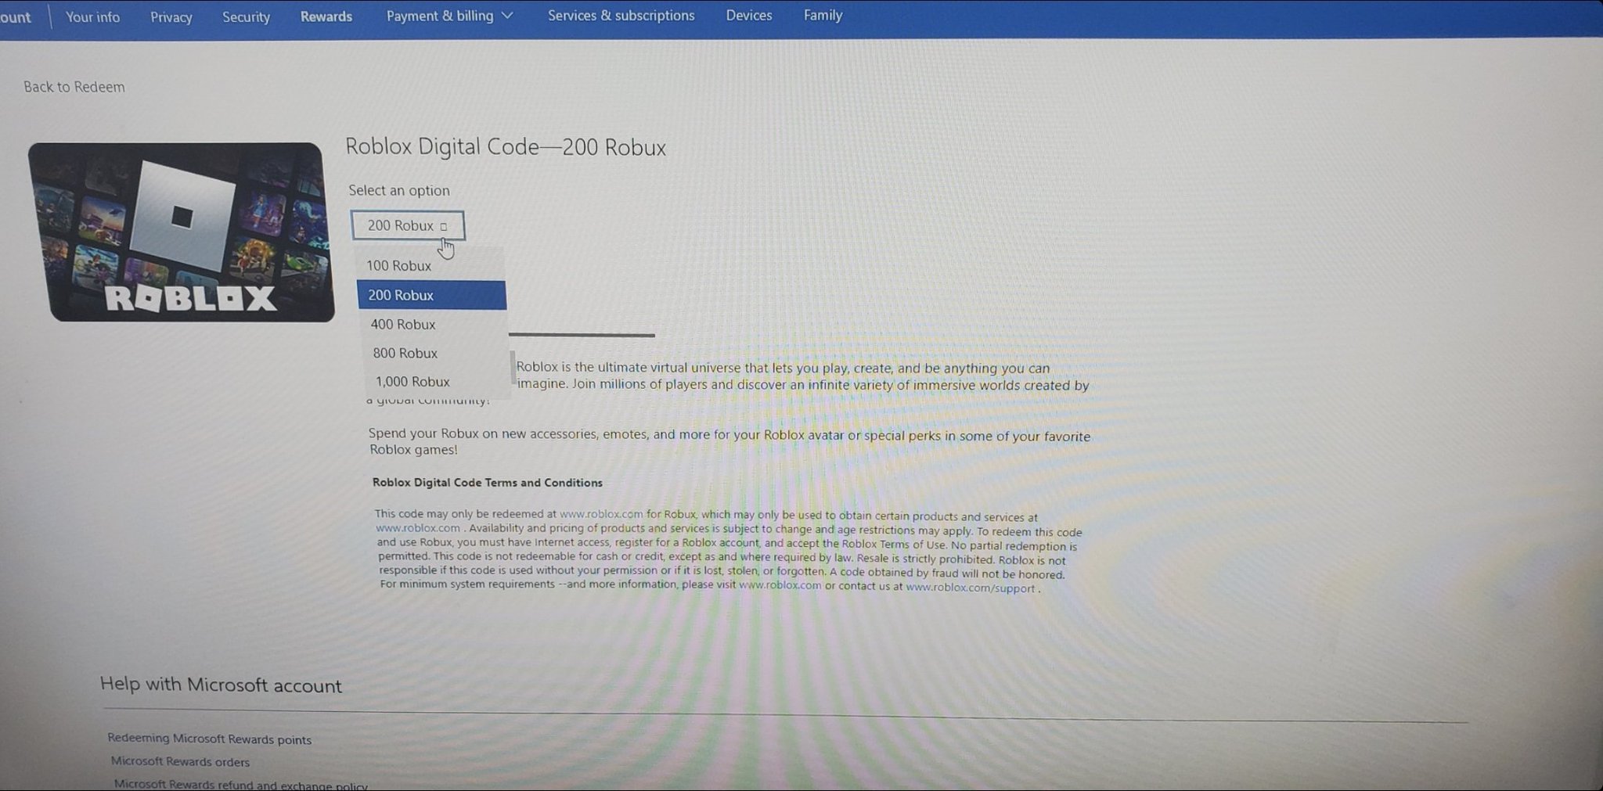1603x791 pixels.
Task: Go to the Devices tab
Action: 748,15
